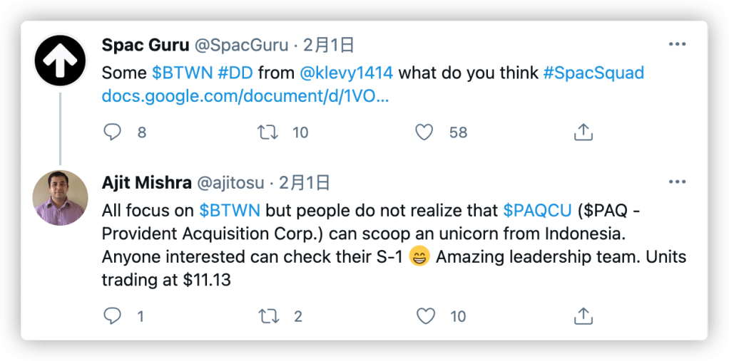Open Spac Guru's profile avatar

coord(61,60)
